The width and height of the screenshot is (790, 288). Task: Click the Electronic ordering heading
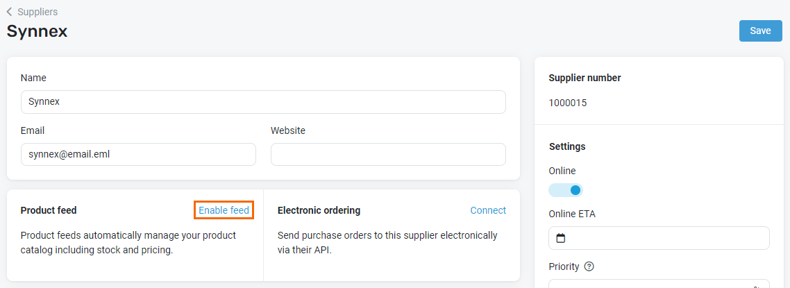click(x=319, y=210)
